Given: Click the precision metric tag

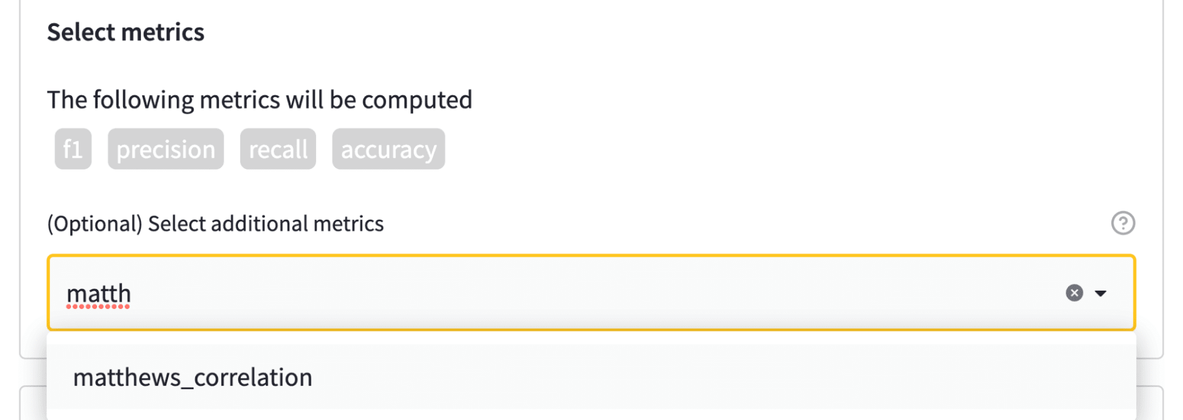Looking at the screenshot, I should (x=165, y=149).
